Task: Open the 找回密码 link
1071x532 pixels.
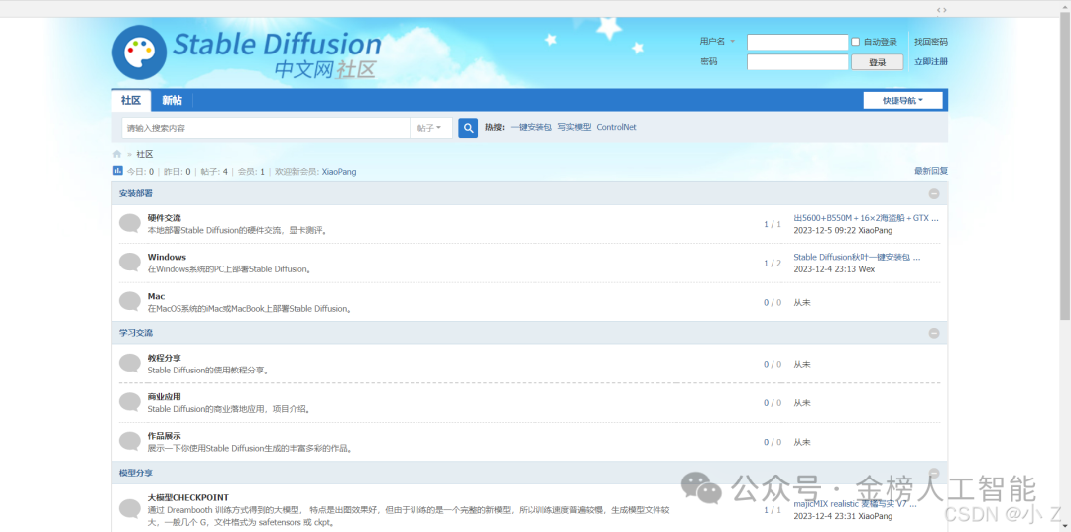Action: 931,42
